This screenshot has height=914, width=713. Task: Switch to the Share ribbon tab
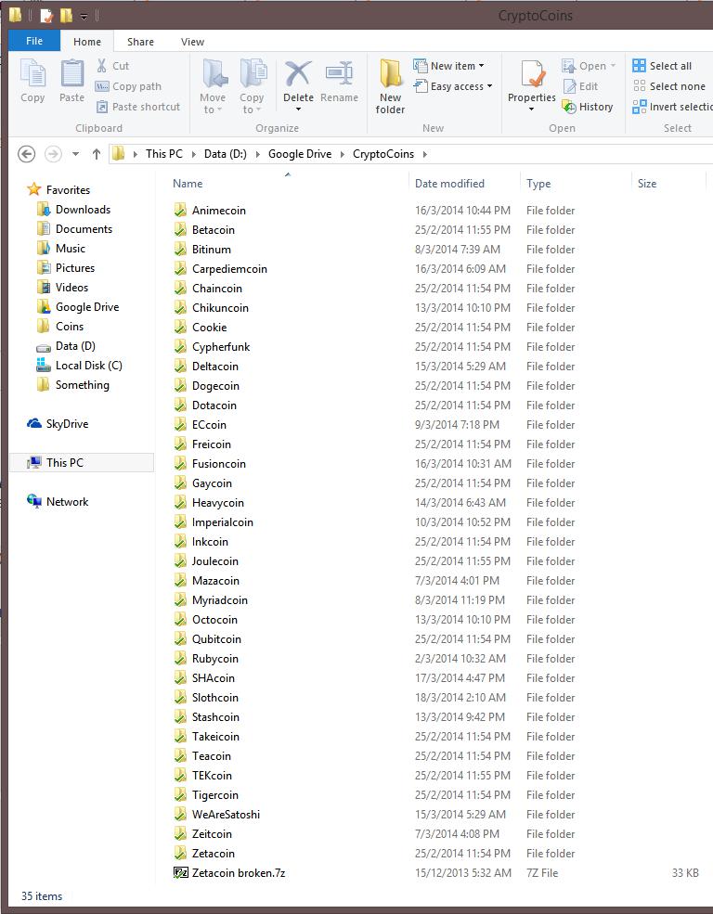(140, 42)
